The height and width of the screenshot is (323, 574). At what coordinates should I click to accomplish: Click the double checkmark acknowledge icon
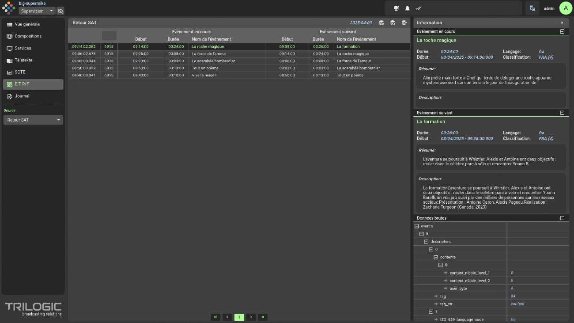[419, 8]
